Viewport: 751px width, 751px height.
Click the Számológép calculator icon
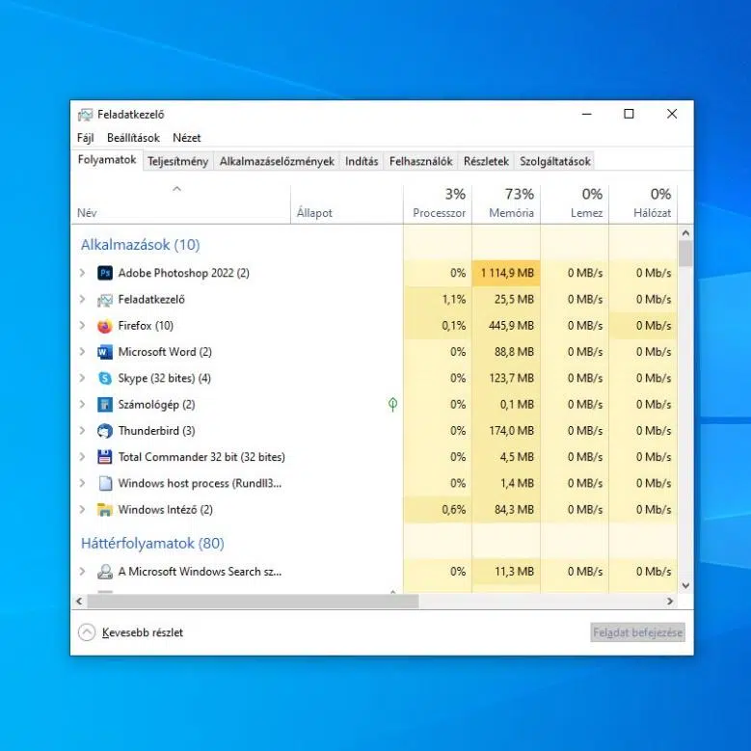pyautogui.click(x=105, y=405)
